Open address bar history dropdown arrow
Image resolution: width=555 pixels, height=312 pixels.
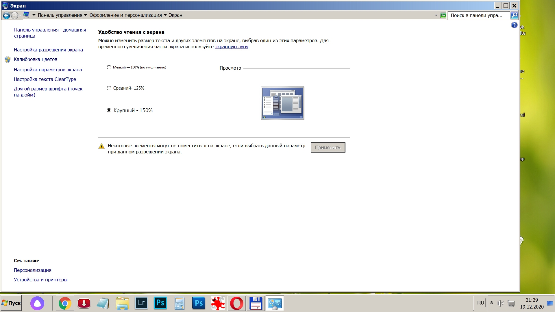[436, 15]
